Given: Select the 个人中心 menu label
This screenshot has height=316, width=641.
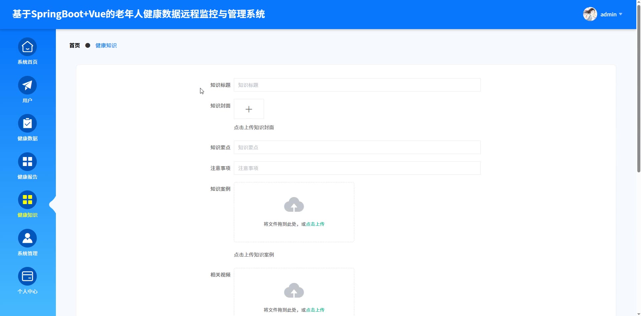Looking at the screenshot, I should pos(27,292).
